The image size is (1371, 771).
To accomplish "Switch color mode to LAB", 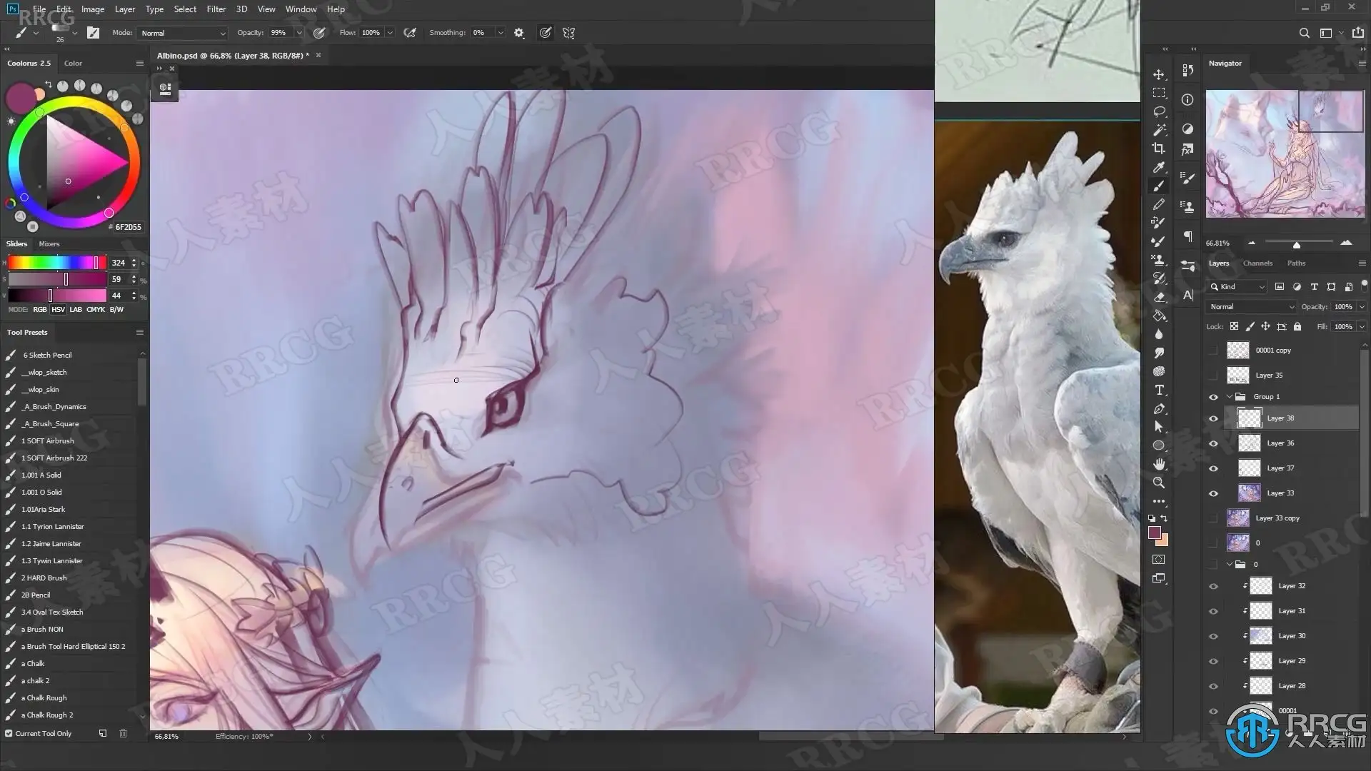I will coord(76,310).
